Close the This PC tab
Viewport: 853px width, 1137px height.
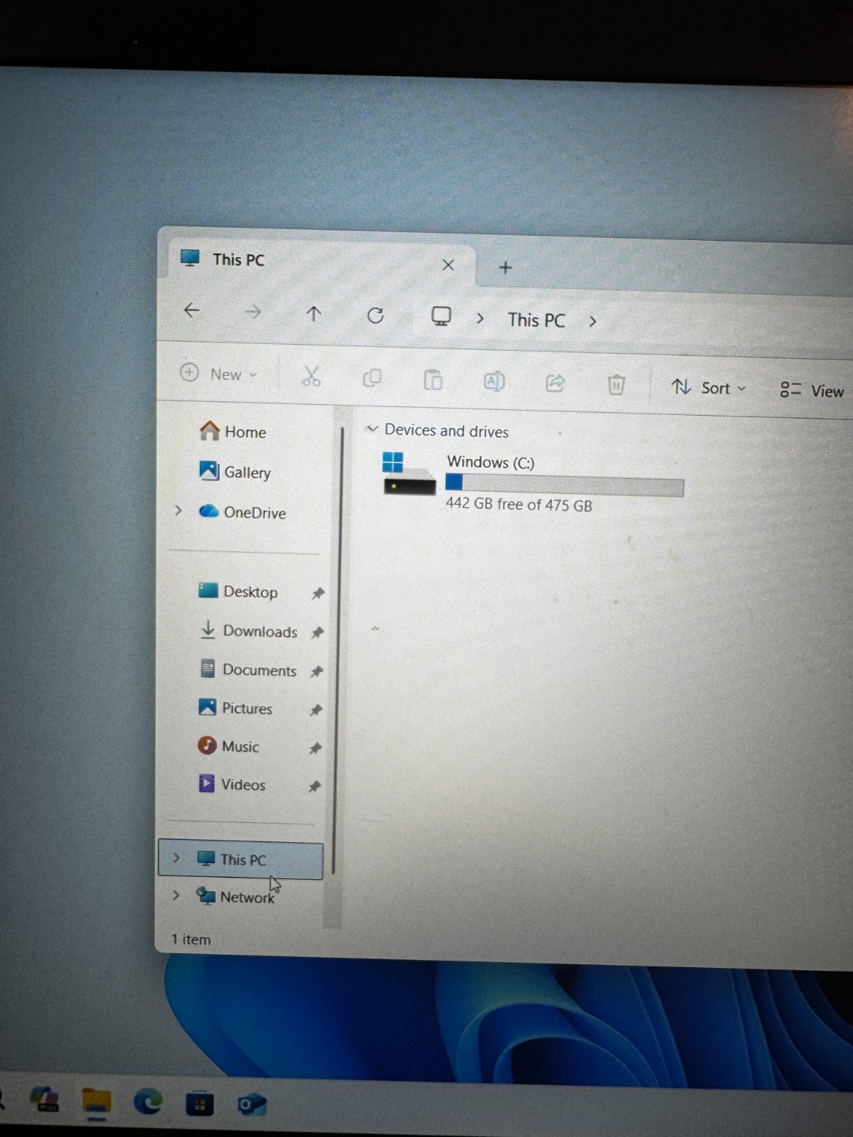click(x=448, y=265)
